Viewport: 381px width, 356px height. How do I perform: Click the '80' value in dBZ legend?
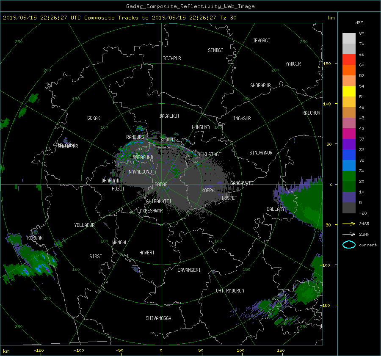[x=362, y=33]
